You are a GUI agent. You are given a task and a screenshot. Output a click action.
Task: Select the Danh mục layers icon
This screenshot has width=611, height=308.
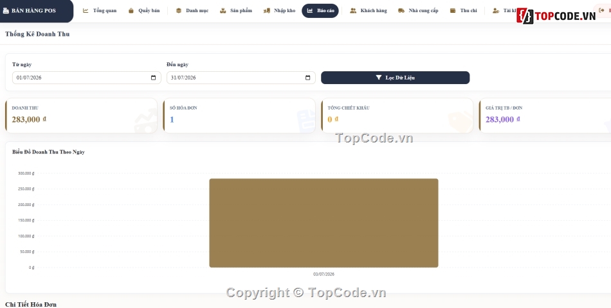(178, 10)
